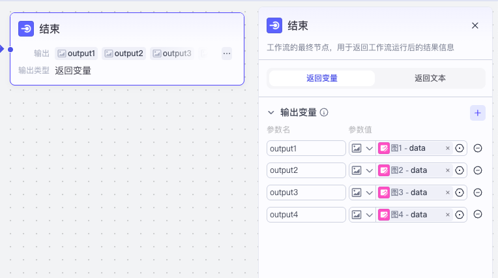Open variable selector for output3
498x278 pixels.
click(460, 193)
